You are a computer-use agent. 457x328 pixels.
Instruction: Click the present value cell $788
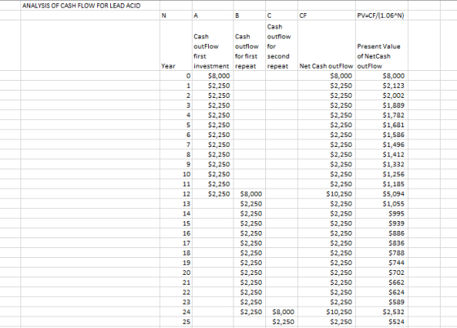pos(382,253)
